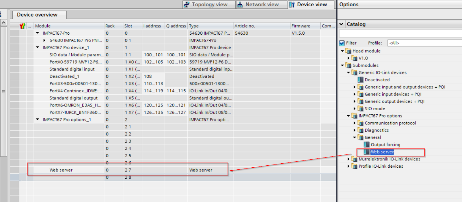Collapse the Head module tree node
462x202 pixels.
pyautogui.click(x=342, y=51)
